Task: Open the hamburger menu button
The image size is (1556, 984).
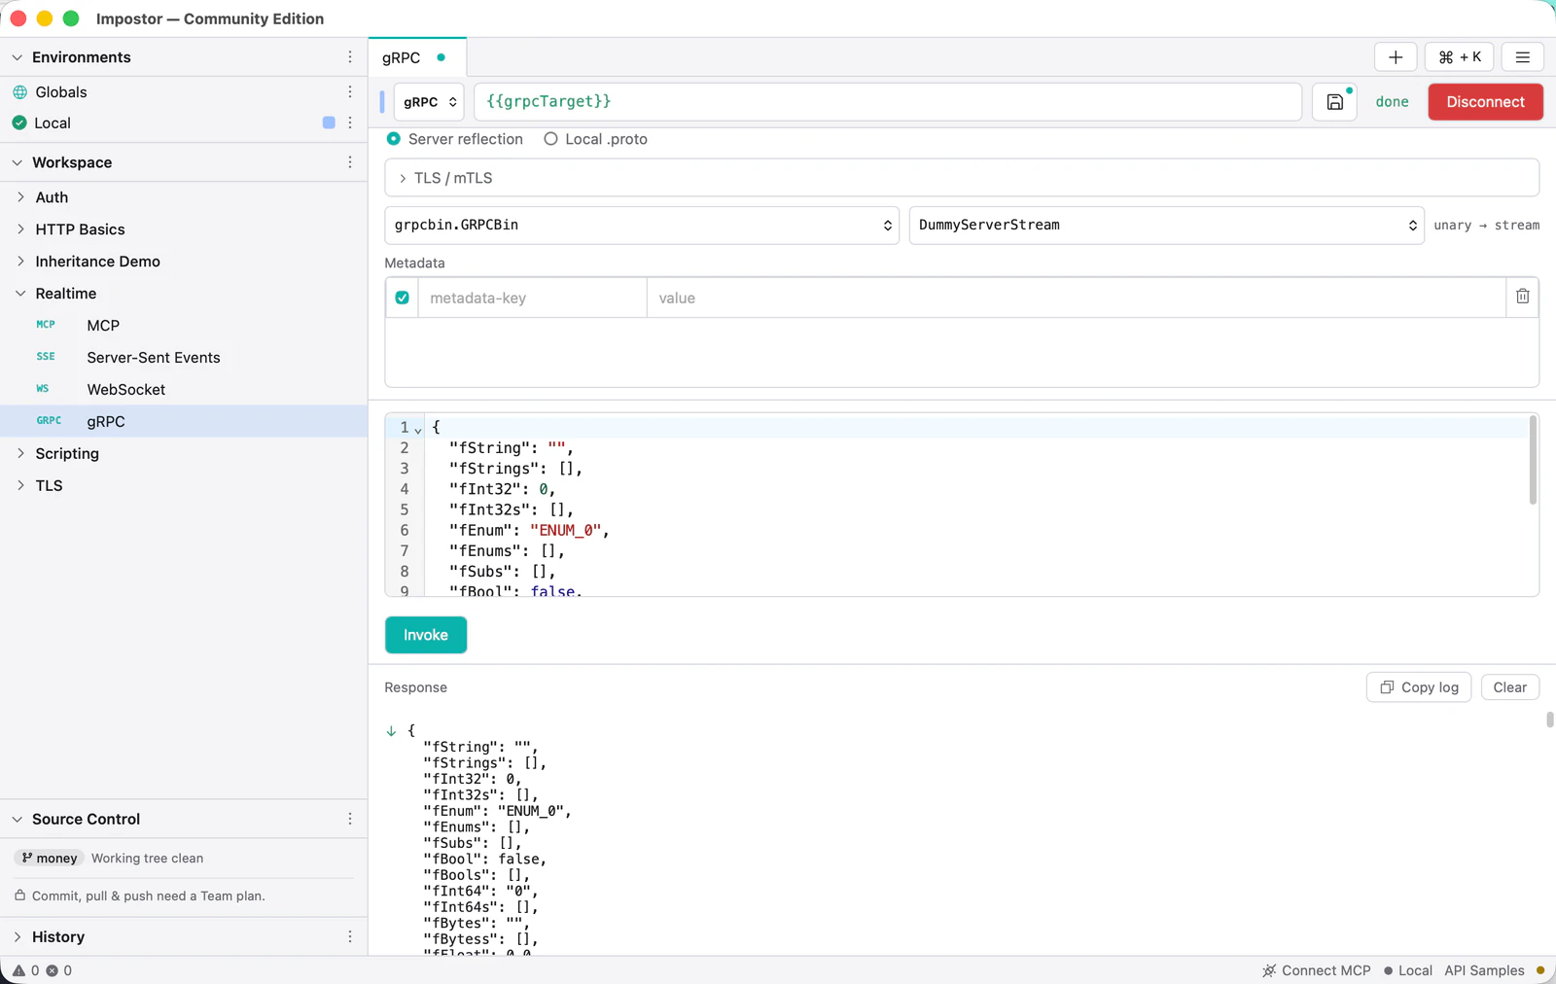Action: [x=1523, y=57]
